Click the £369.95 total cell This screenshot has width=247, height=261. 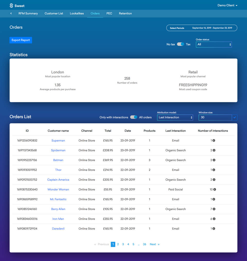[x=108, y=160]
